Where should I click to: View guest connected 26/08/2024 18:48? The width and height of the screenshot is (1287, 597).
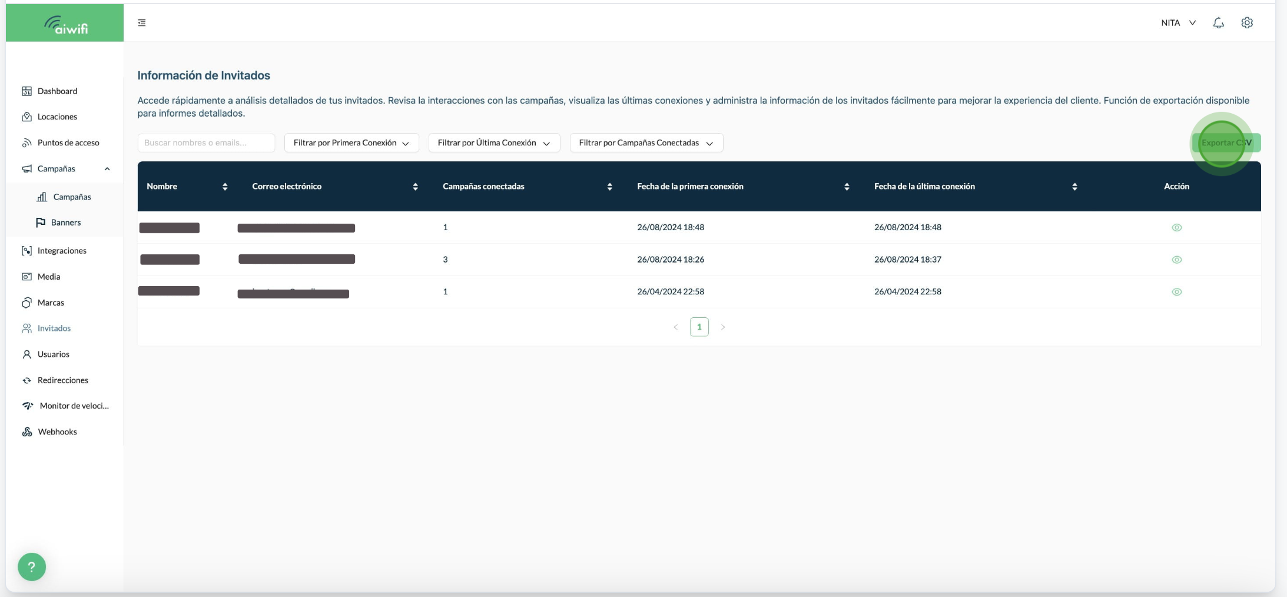pos(1177,228)
